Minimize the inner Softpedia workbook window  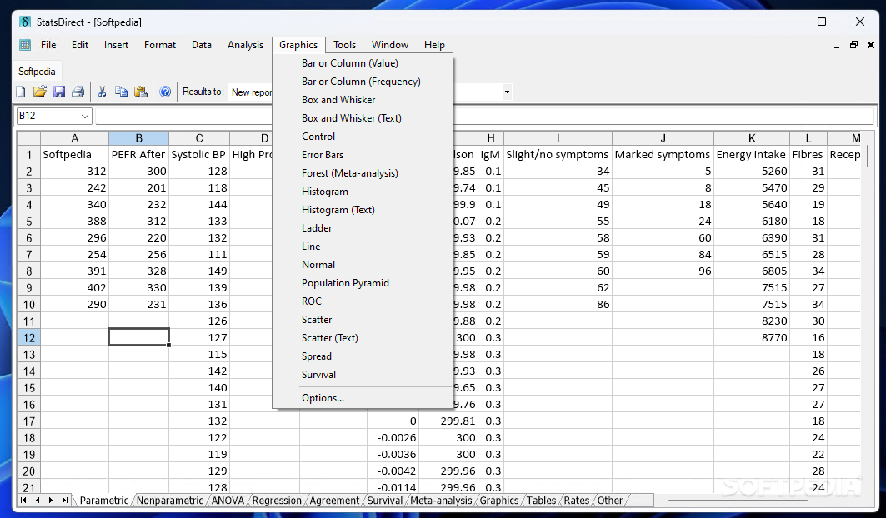tap(836, 46)
